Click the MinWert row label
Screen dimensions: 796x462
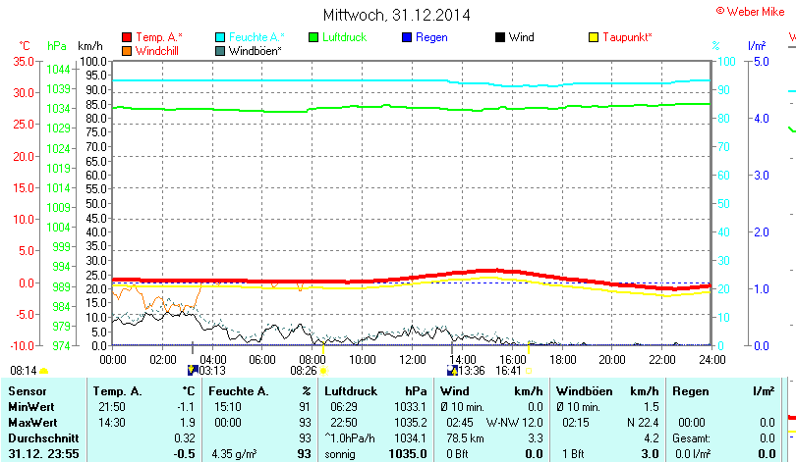pos(31,407)
